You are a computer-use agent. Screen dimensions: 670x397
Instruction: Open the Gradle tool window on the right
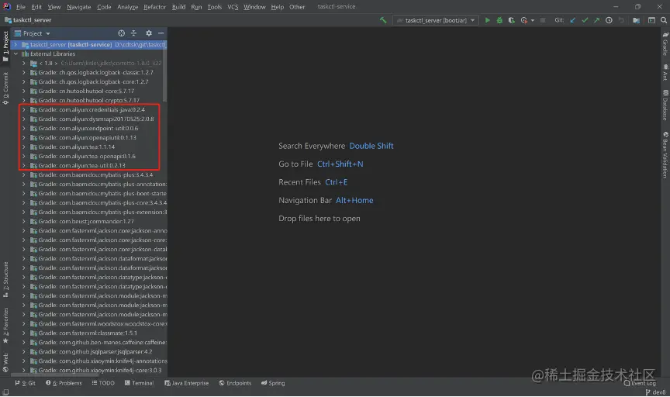(x=665, y=43)
